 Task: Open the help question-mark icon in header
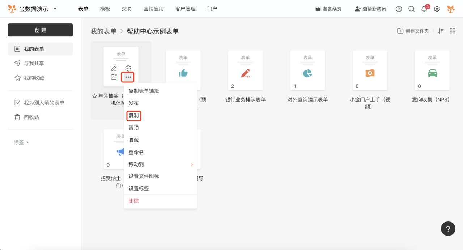[x=399, y=9]
